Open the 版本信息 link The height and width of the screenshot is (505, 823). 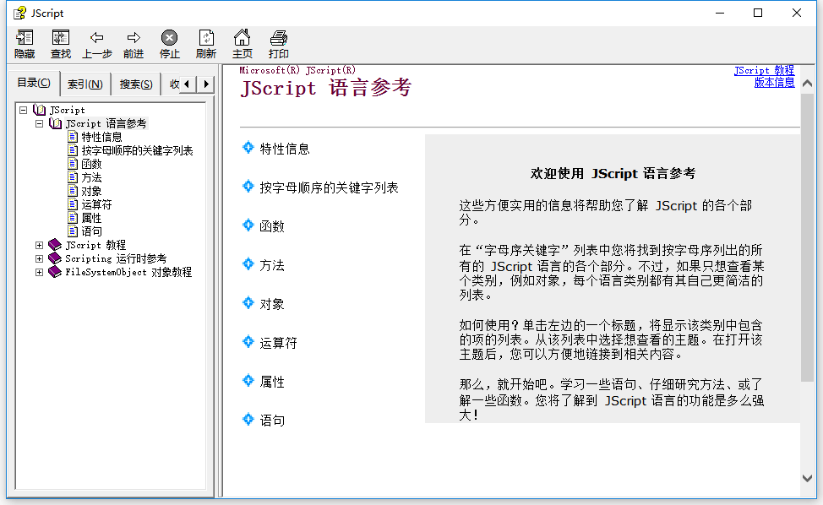click(x=774, y=82)
